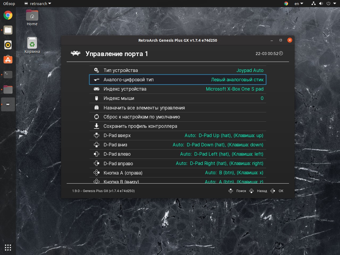Click the reset arrow icon beside Сброс к настройкам
This screenshot has width=340, height=255.
coord(96,117)
